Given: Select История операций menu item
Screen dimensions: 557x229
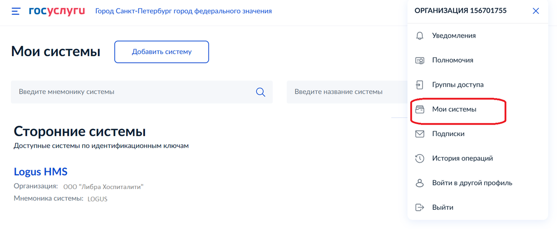Looking at the screenshot, I should click(x=462, y=159).
